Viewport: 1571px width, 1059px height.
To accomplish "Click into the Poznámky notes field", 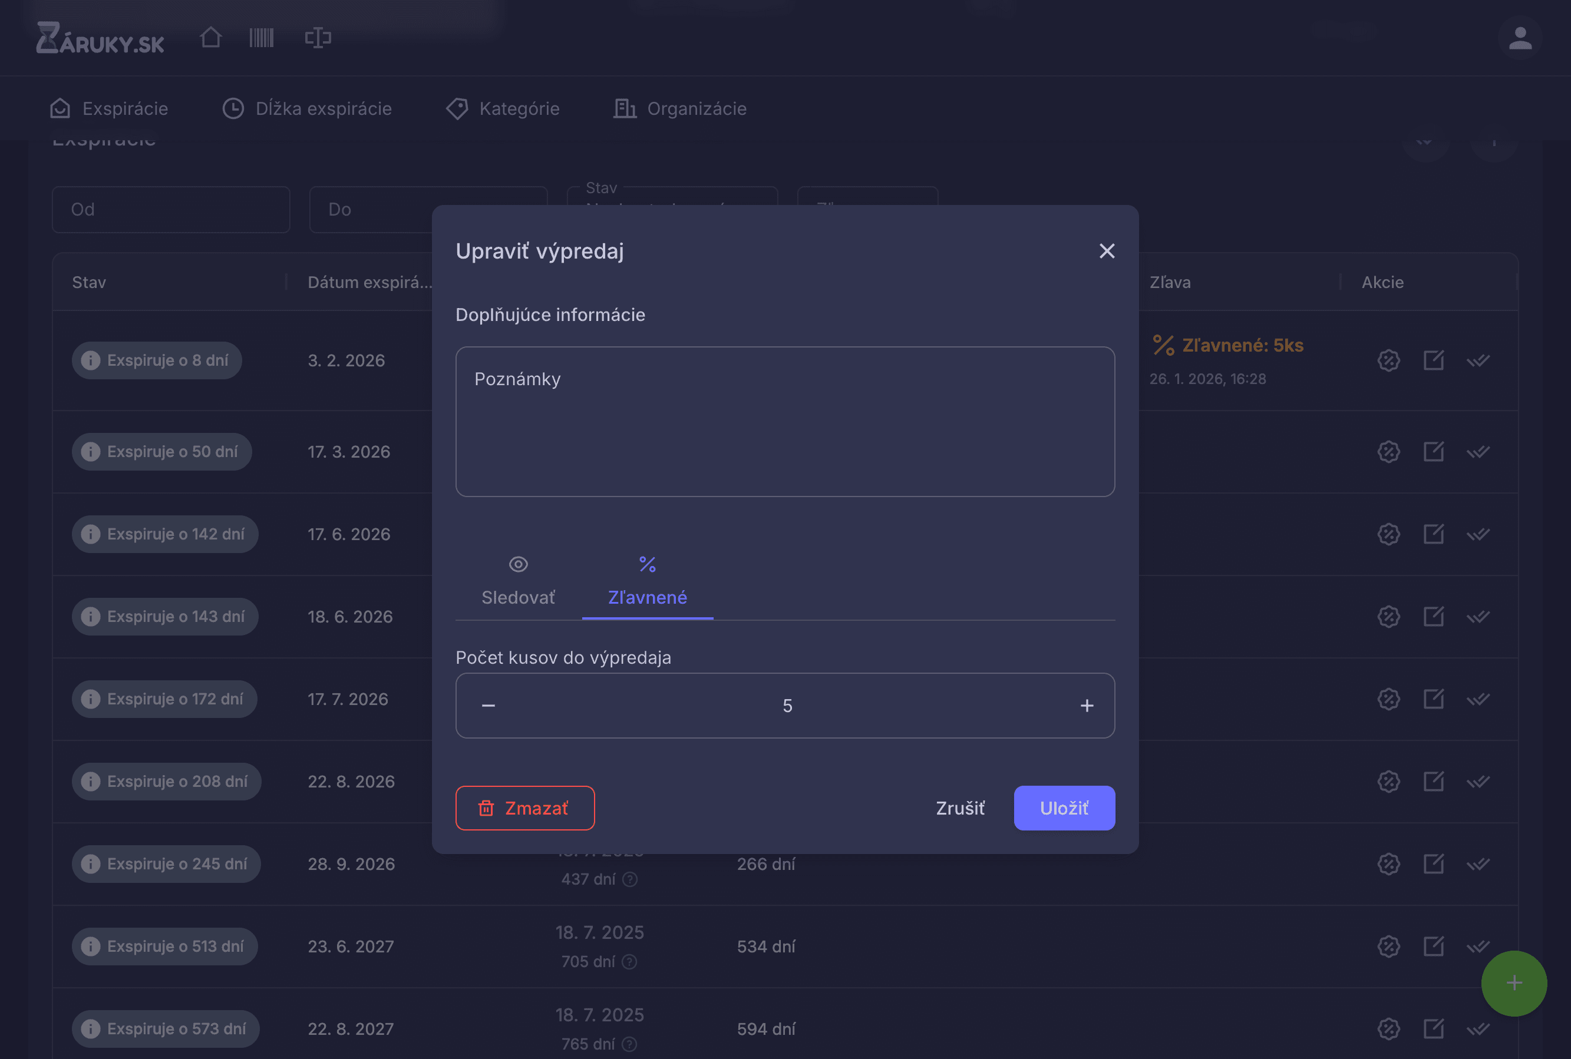I will pos(784,422).
